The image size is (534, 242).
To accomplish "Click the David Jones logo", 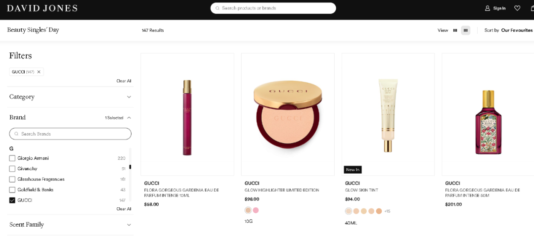I will pos(42,8).
